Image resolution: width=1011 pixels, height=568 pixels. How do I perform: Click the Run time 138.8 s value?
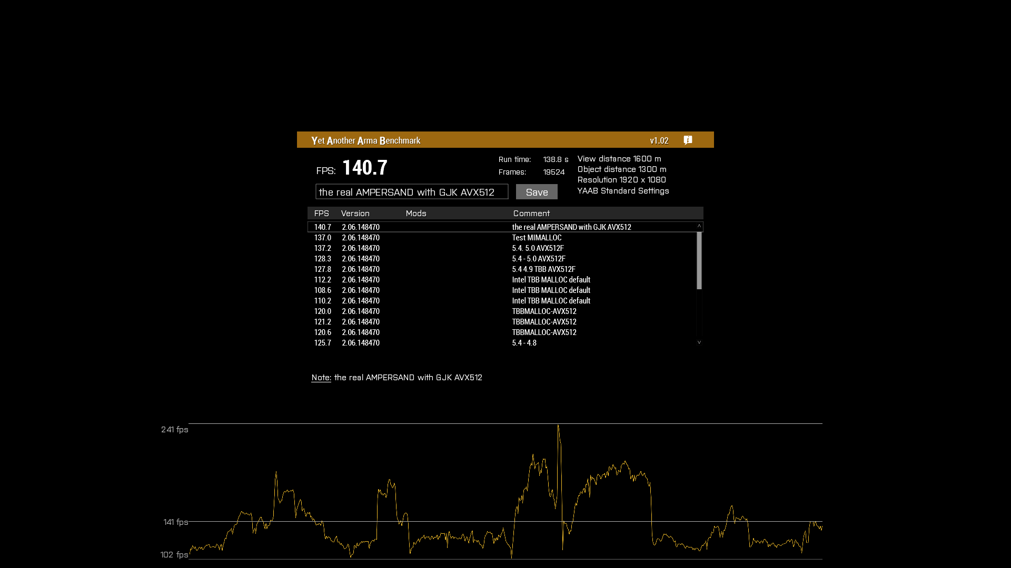point(556,159)
